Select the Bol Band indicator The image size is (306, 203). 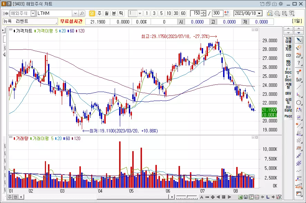(288, 109)
